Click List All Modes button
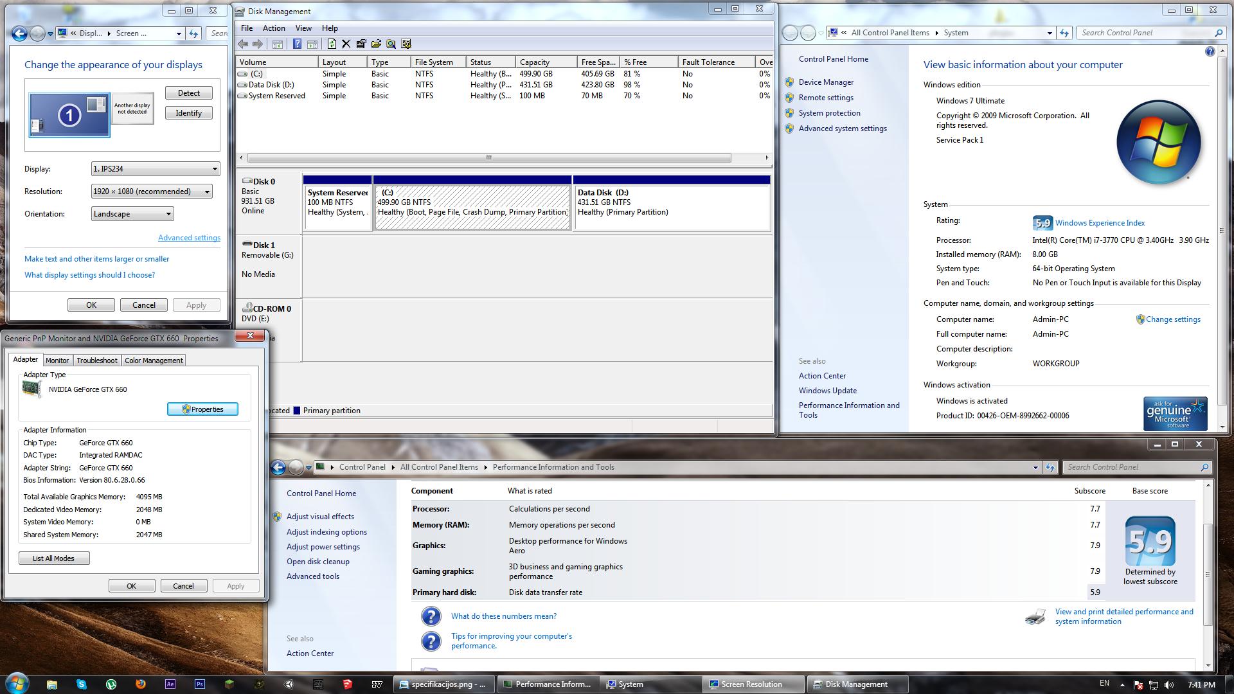The width and height of the screenshot is (1234, 694). pos(54,558)
